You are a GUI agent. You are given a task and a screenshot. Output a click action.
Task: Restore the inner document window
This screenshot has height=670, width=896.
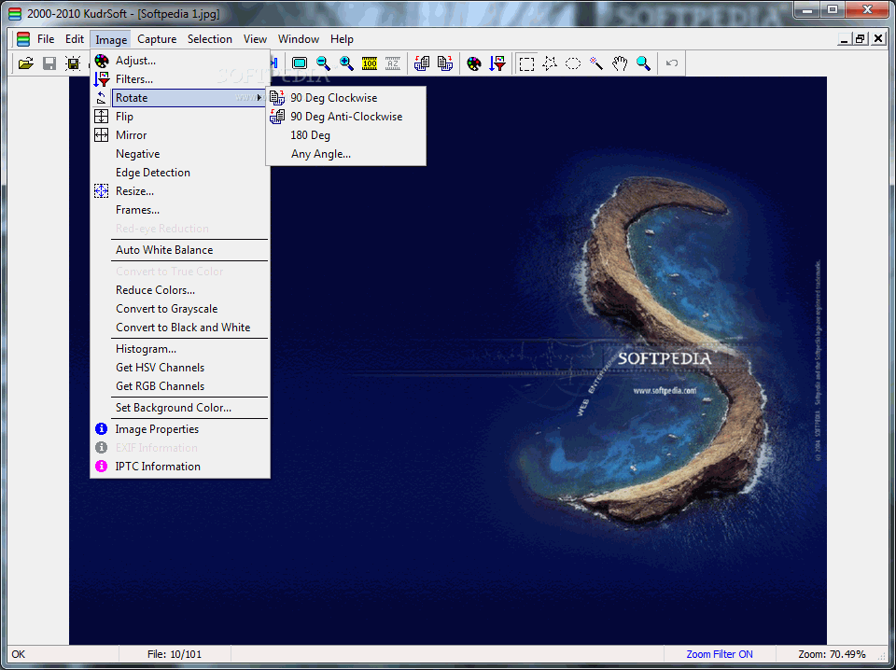coord(861,39)
